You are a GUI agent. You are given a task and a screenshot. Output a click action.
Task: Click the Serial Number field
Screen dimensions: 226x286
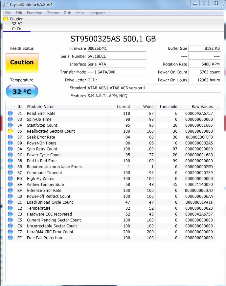116,56
